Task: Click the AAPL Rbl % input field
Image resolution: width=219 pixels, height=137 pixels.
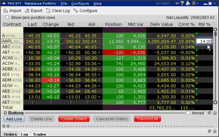Action: click(204, 41)
